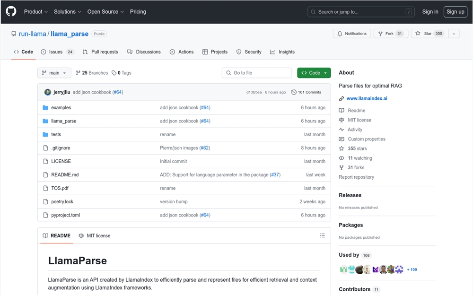Open the LICENSE file
Screen dimensions: 473x295
[x=61, y=161]
